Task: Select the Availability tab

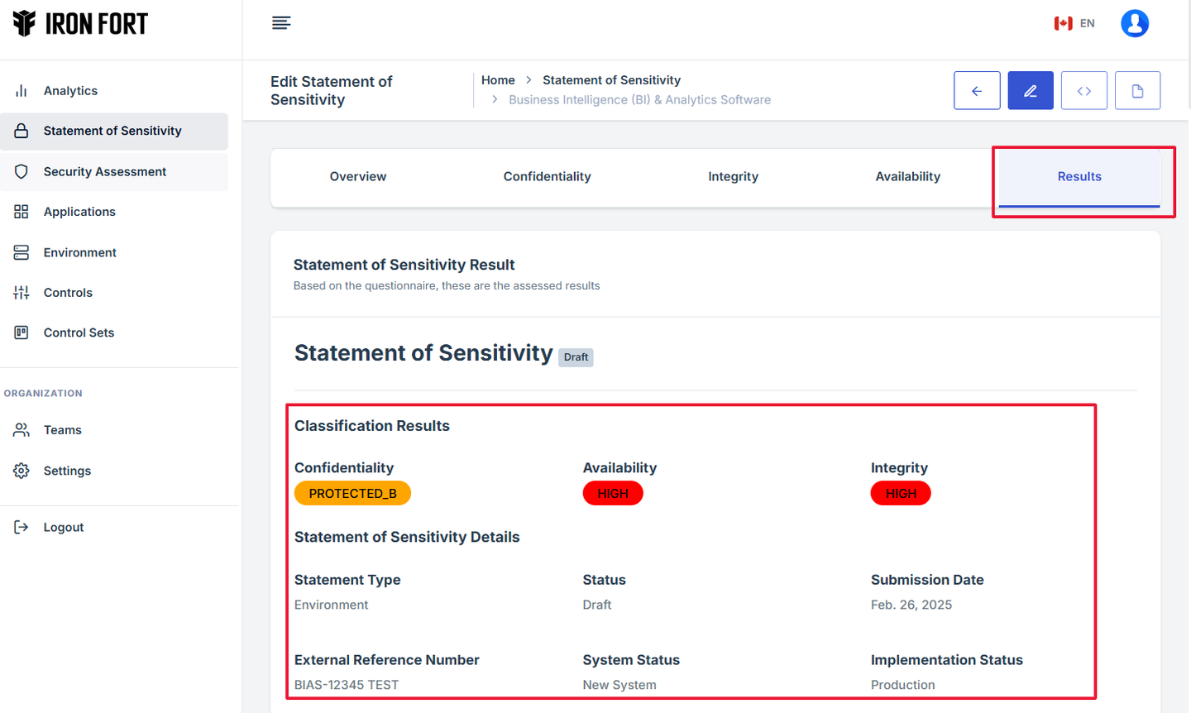Action: tap(907, 177)
